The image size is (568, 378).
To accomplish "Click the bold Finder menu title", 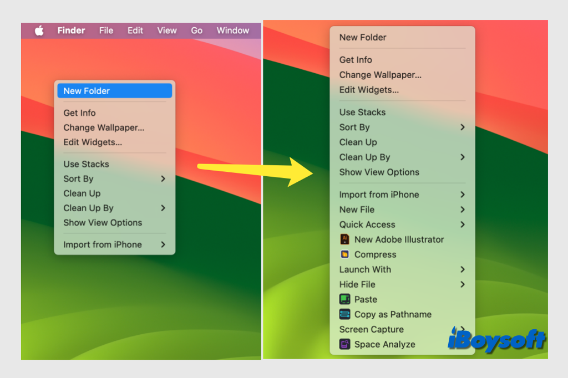I will [x=71, y=30].
